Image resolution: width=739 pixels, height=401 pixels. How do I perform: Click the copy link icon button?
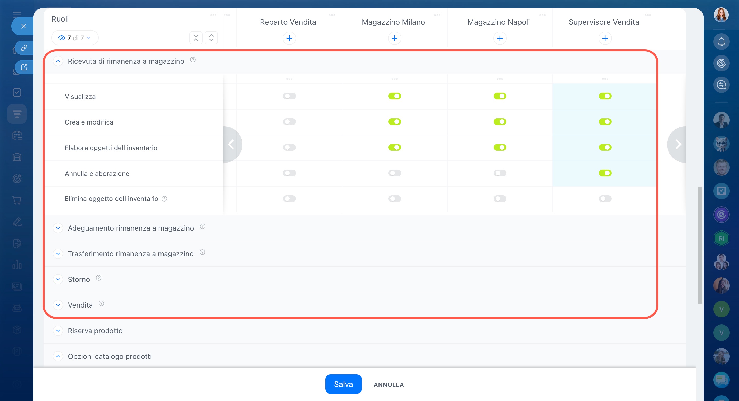[x=24, y=47]
